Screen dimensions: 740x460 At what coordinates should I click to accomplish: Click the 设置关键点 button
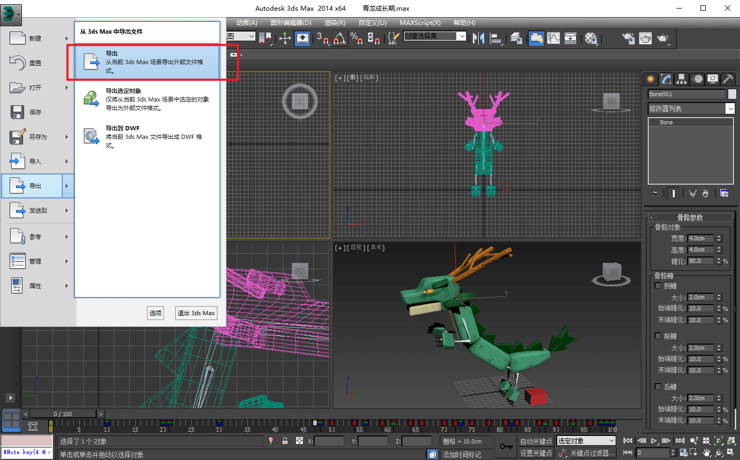coord(536,453)
